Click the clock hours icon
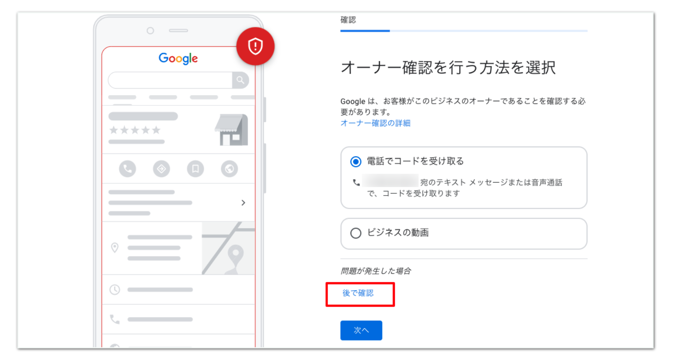This screenshot has width=683, height=354. tap(115, 290)
